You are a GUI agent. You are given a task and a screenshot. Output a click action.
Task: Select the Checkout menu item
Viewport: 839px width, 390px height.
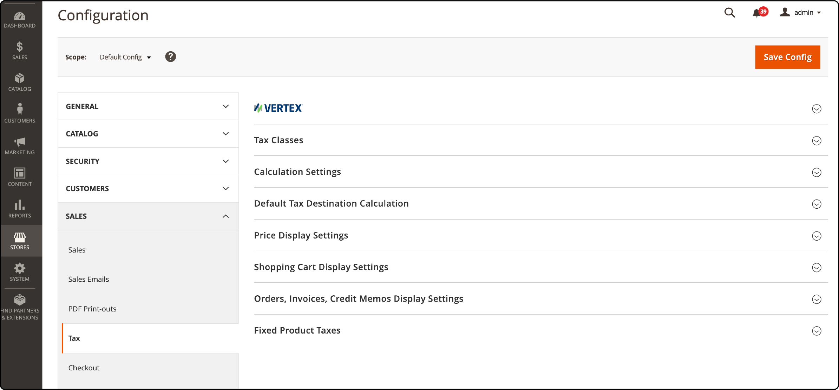click(84, 368)
